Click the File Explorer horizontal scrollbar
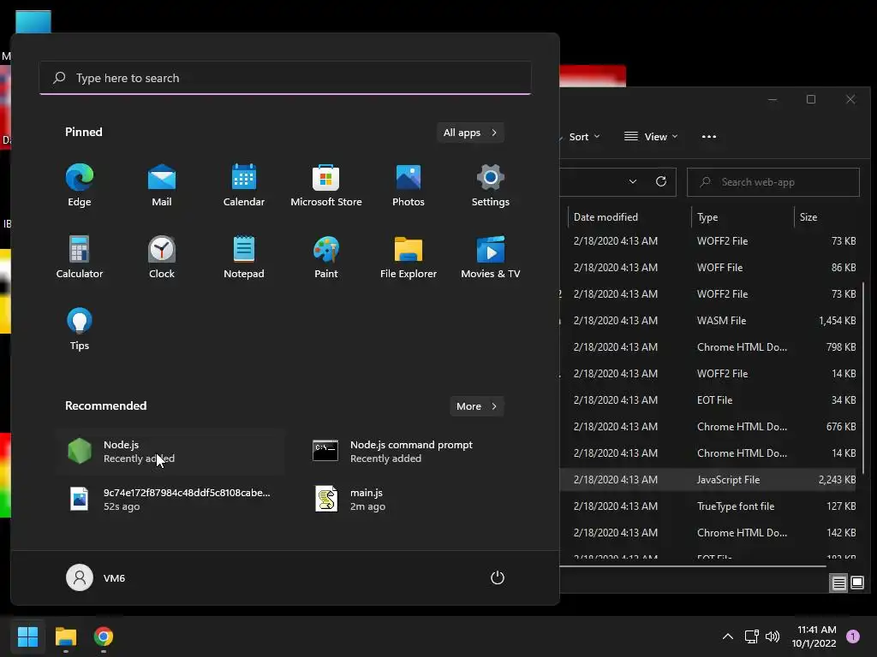Viewport: 877px width, 657px height. pos(693,566)
